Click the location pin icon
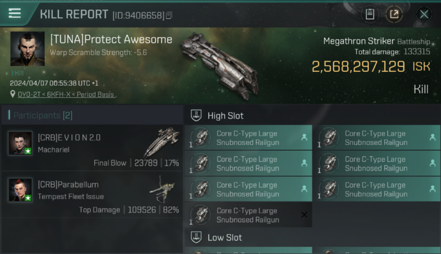This screenshot has height=254, width=441. (13, 94)
